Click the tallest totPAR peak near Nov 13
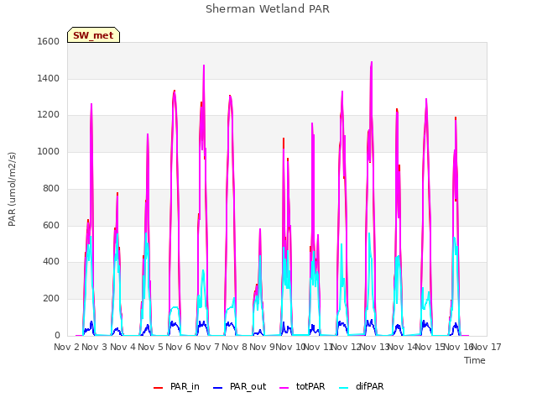Screen dimensions: 537x403 coord(372,63)
